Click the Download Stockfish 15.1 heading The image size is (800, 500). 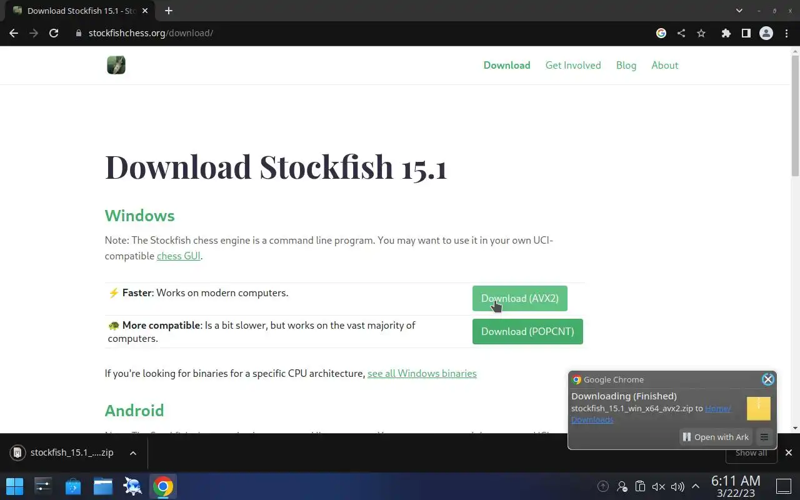pos(276,167)
